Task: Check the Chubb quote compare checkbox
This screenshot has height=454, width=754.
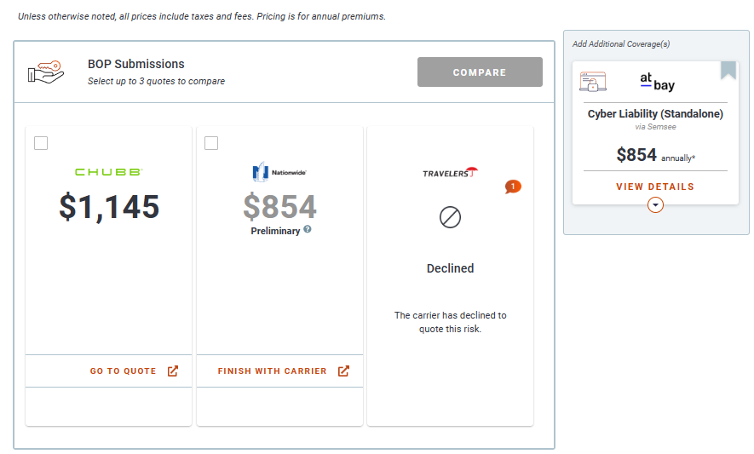Action: point(41,143)
